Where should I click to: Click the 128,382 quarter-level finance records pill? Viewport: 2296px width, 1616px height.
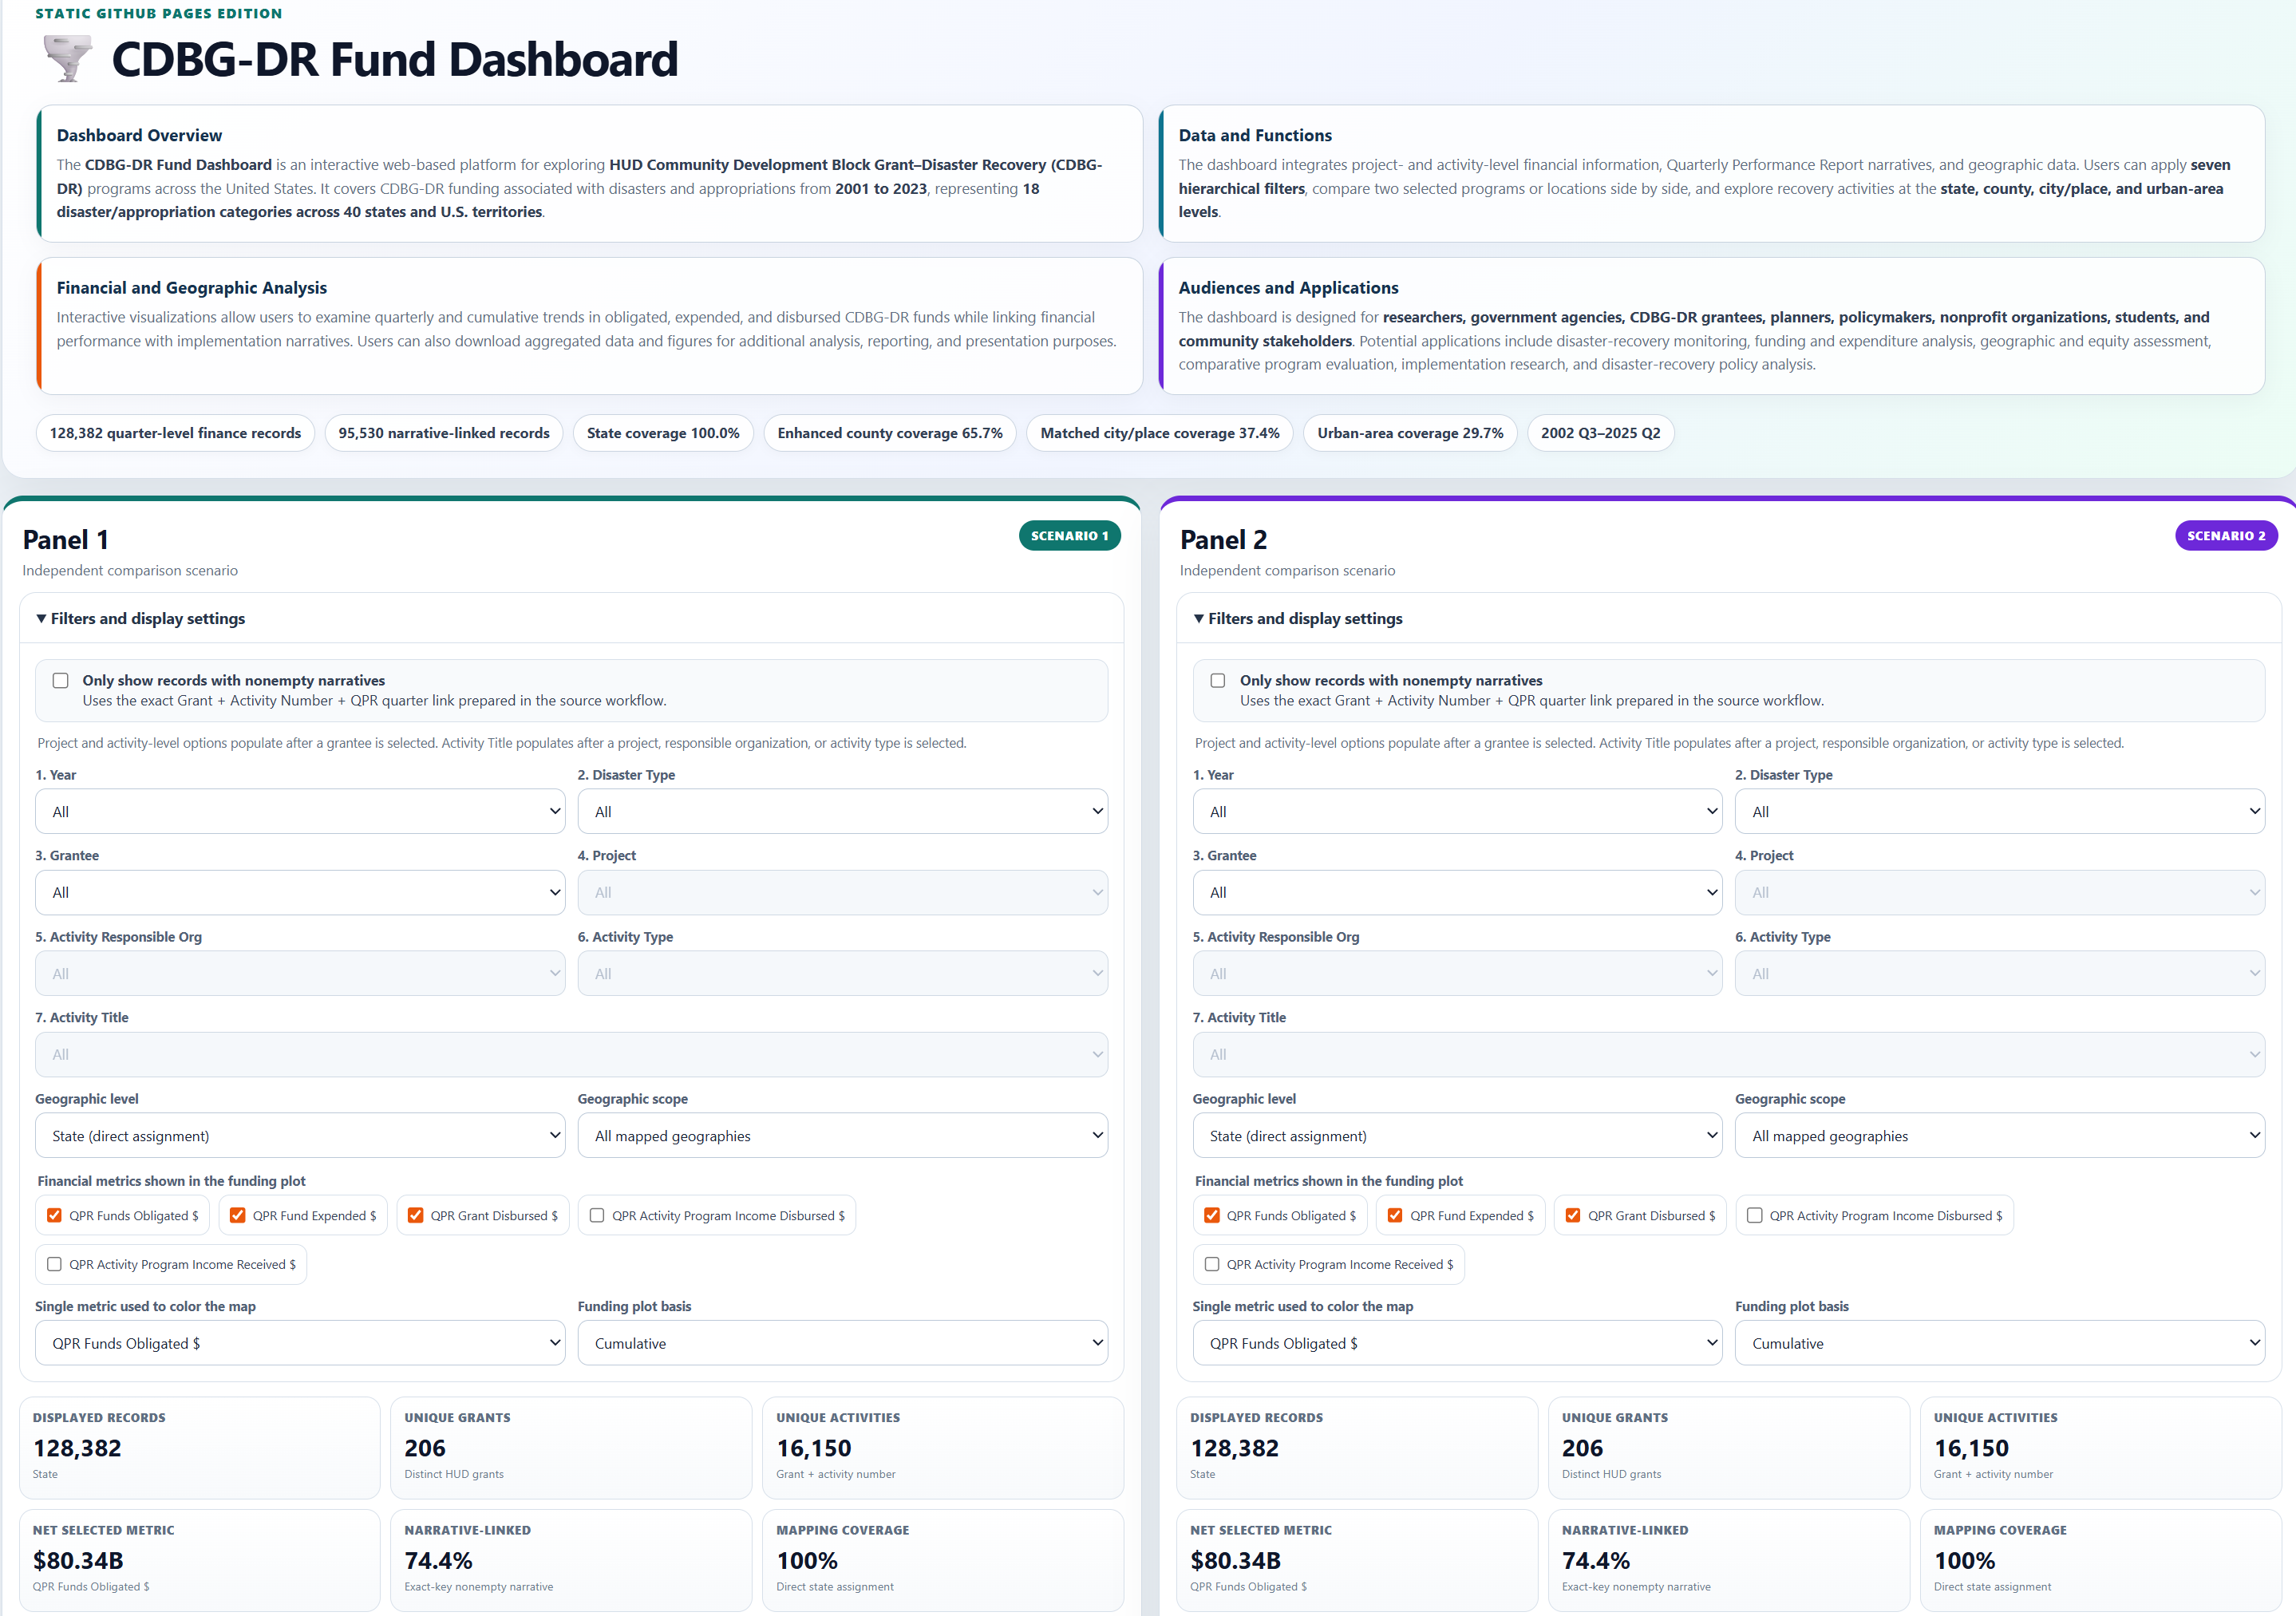pyautogui.click(x=175, y=433)
